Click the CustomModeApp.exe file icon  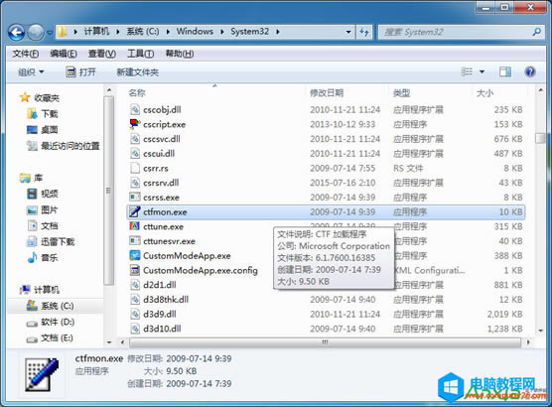pos(135,255)
